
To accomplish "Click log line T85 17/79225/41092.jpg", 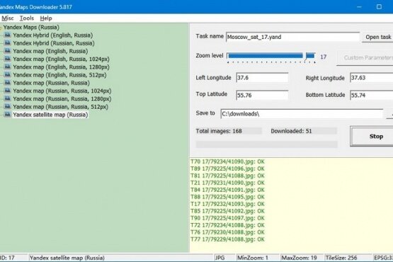I will 227,211.
